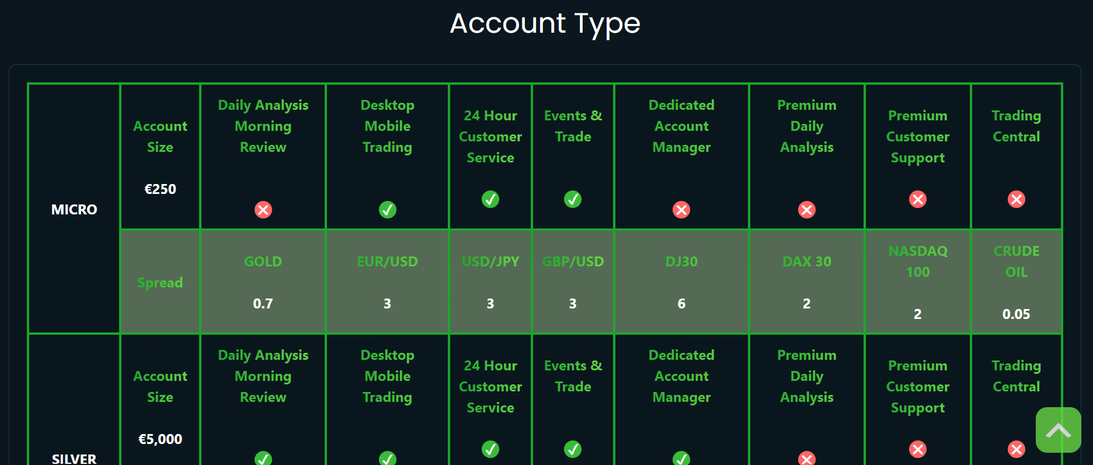Viewport: 1093px width, 465px height.
Task: Click the EUR/USD spread cell
Action: (x=387, y=282)
